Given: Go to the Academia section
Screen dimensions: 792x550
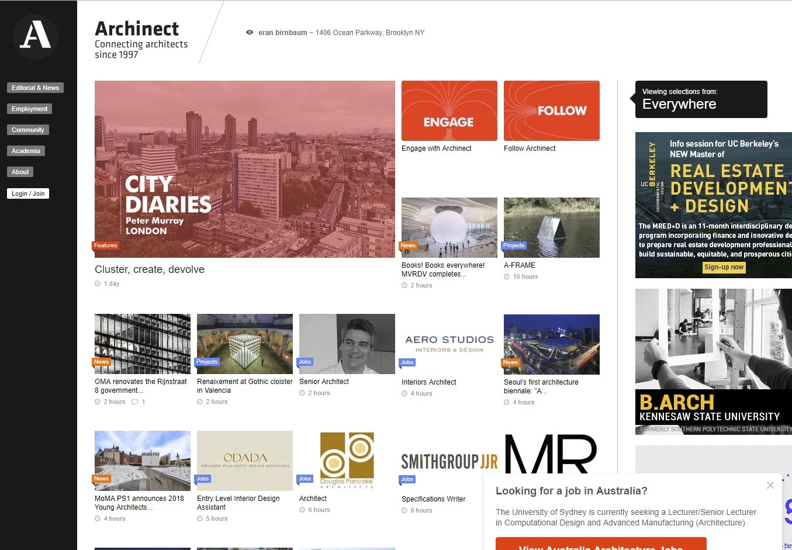Looking at the screenshot, I should [26, 151].
